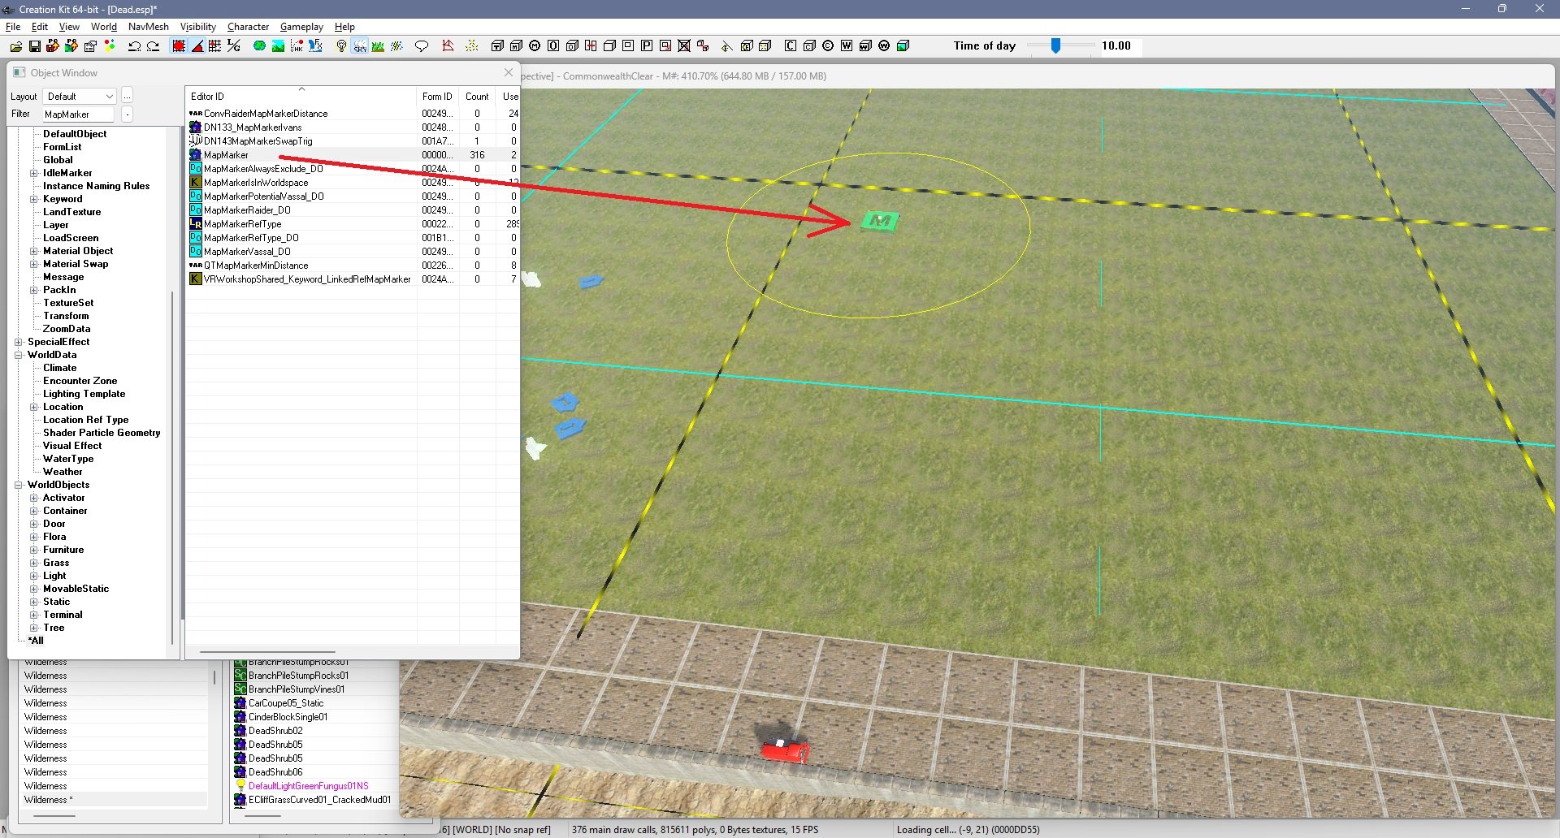
Task: Click the circled W toolbar icon
Action: (884, 46)
